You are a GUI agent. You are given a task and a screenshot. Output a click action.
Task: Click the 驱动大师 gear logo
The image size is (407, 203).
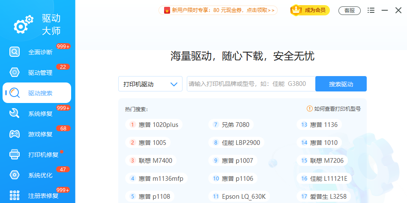24,25
